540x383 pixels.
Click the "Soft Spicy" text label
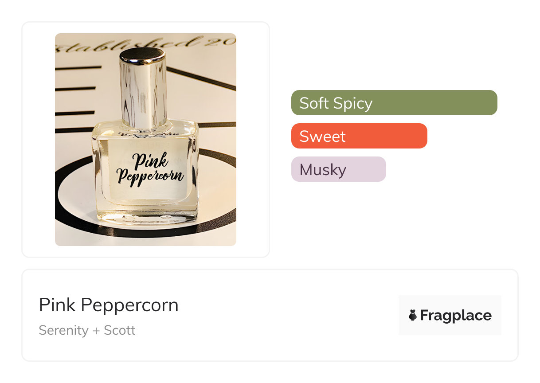coord(336,103)
